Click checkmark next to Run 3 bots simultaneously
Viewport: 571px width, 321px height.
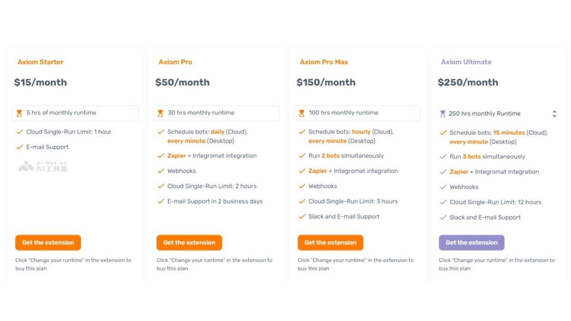443,156
